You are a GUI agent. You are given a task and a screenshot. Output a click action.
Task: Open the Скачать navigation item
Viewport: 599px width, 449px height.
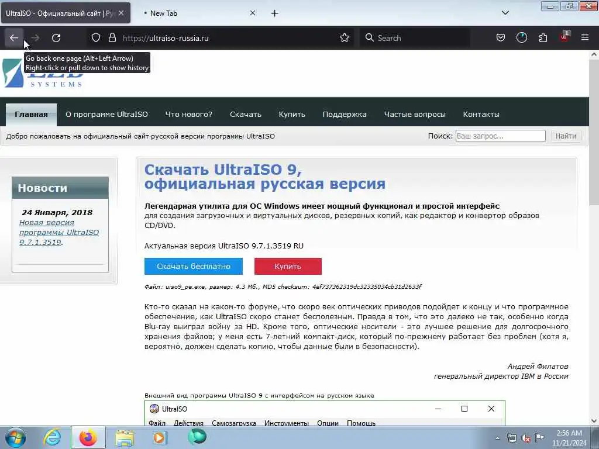[246, 115]
